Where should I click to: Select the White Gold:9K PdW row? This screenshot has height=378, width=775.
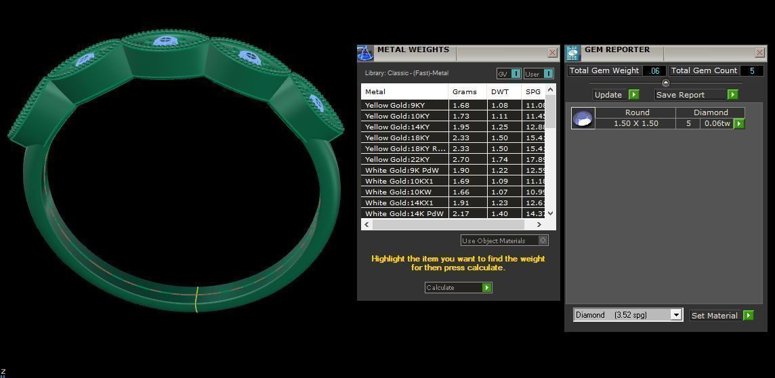[x=453, y=171]
